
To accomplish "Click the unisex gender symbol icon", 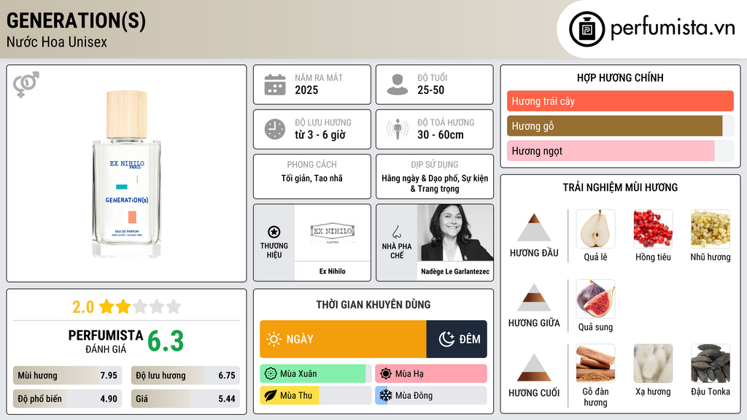I will click(26, 85).
